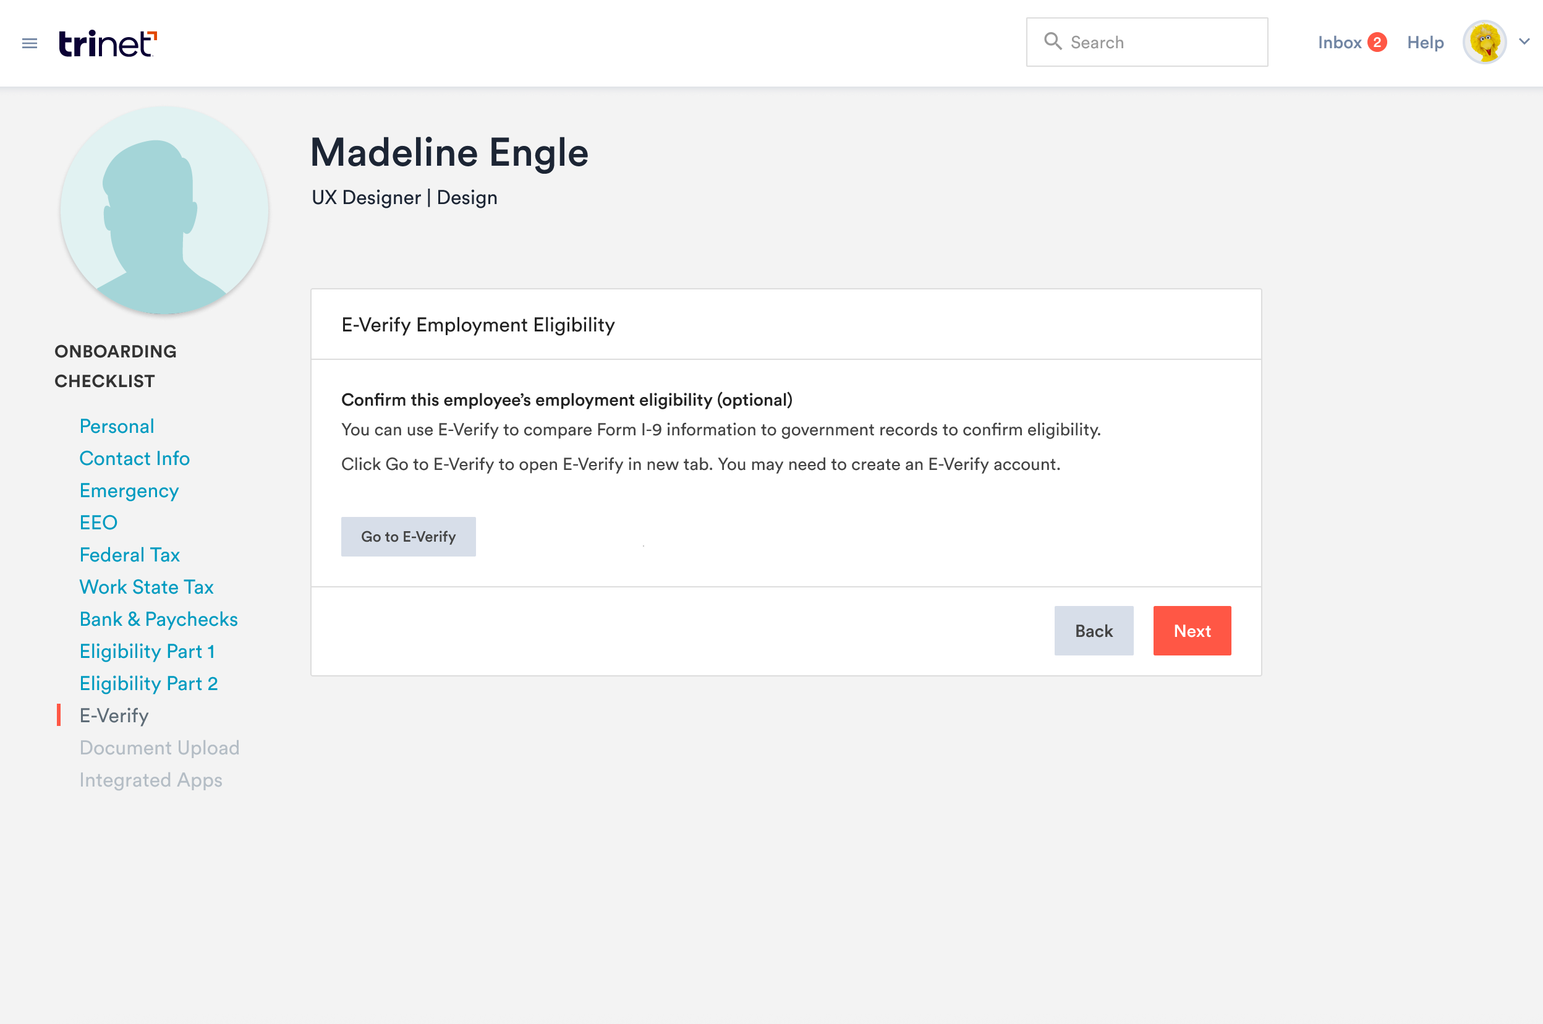Open Personal checklist section
Screen dimensions: 1543x1024
[x=117, y=427]
